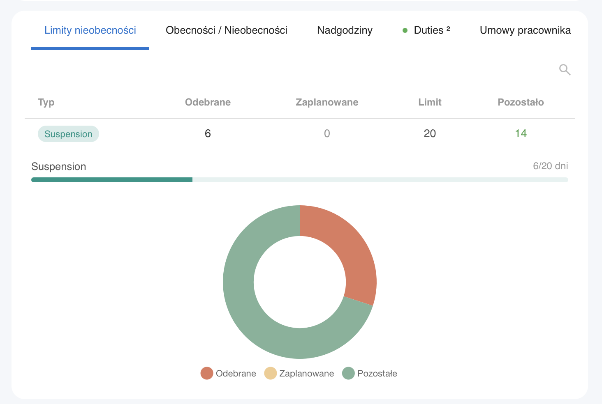Screen dimensions: 602x404
Task: Toggle Odebrane legend swatch in chart
Action: pos(207,373)
